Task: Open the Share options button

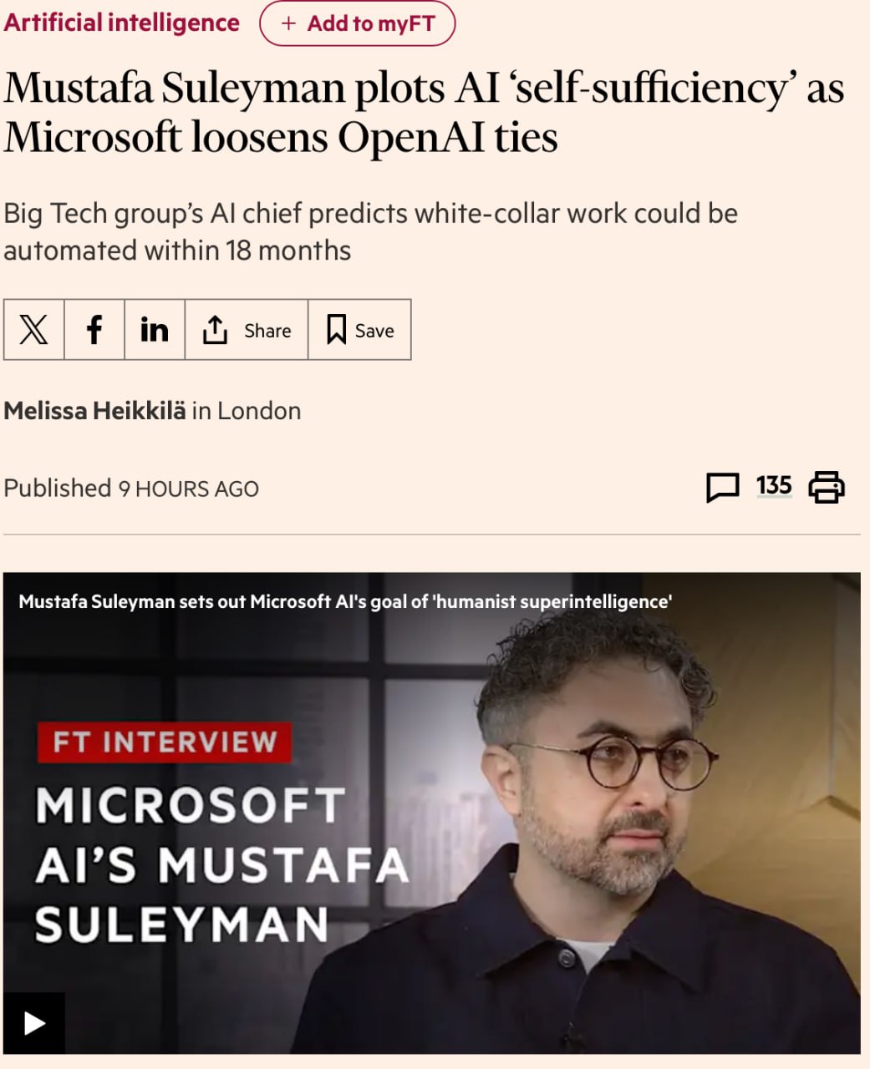Action: pyautogui.click(x=247, y=330)
